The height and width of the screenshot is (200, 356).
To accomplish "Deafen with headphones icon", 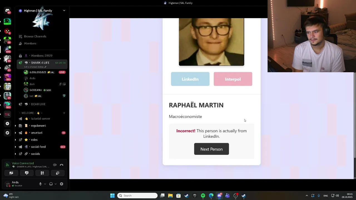I will click(51, 184).
